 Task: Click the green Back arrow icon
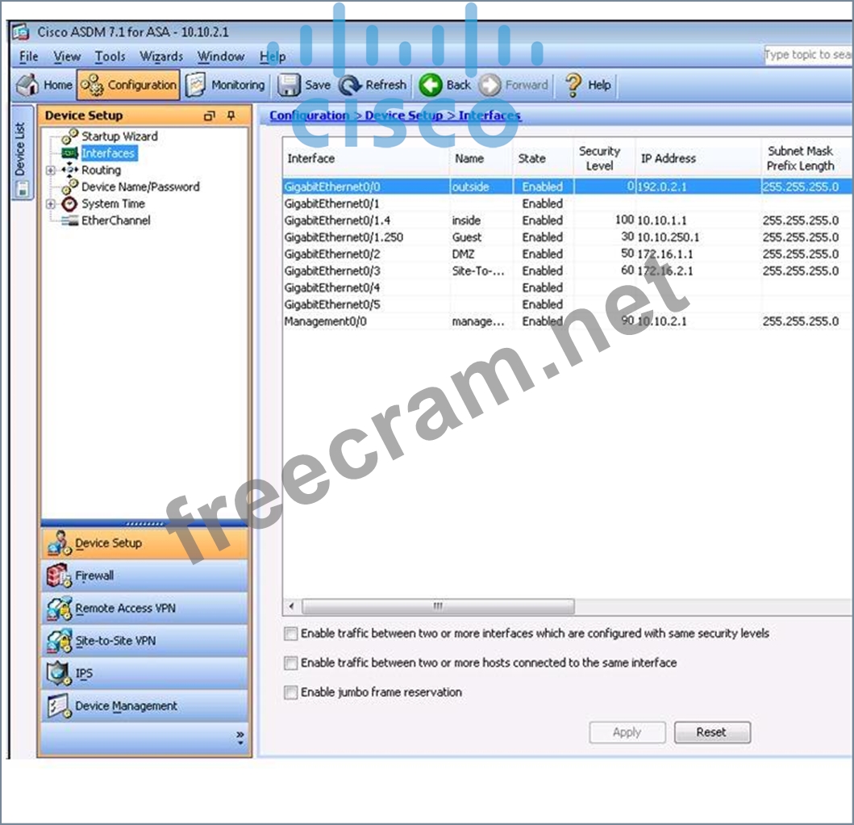pyautogui.click(x=431, y=85)
